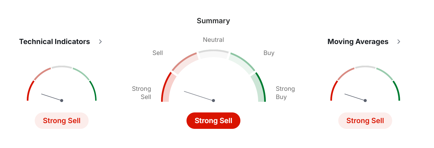Click the Sell label on Summary gauge

click(158, 53)
